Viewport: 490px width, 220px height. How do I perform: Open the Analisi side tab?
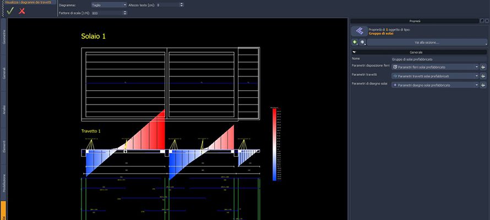point(4,109)
